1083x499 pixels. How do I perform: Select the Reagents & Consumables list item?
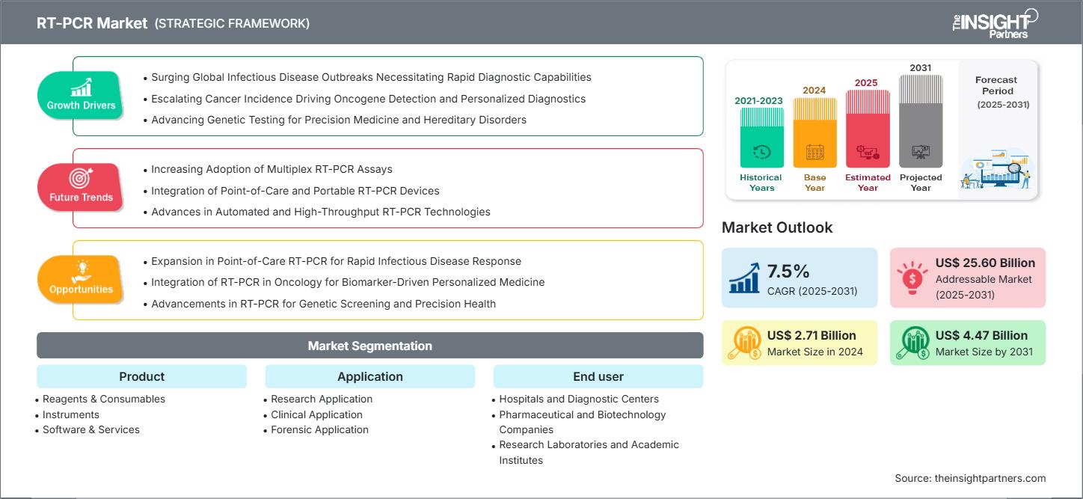[102, 399]
